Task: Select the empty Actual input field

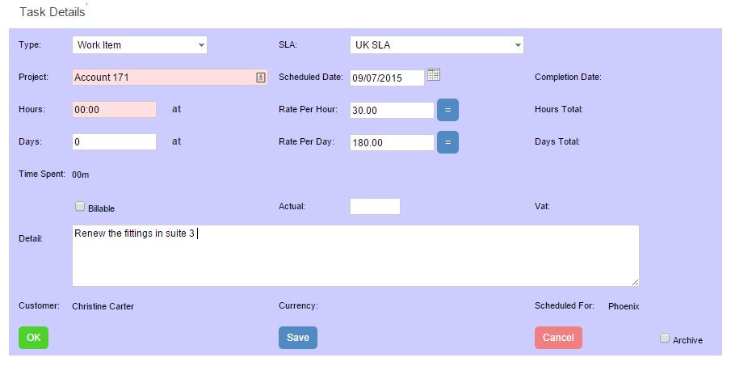Action: click(x=375, y=207)
